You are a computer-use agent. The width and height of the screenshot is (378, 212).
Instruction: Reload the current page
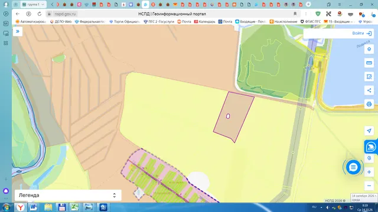point(40,14)
